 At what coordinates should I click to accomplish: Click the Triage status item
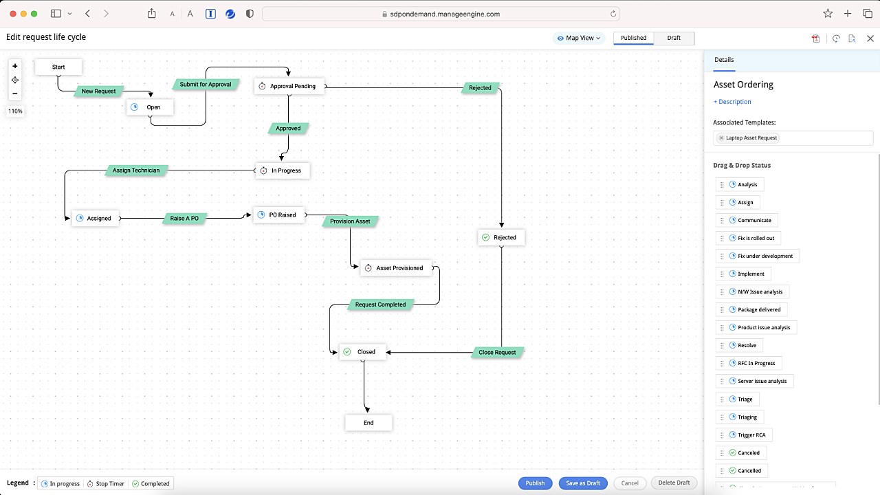[x=738, y=399]
